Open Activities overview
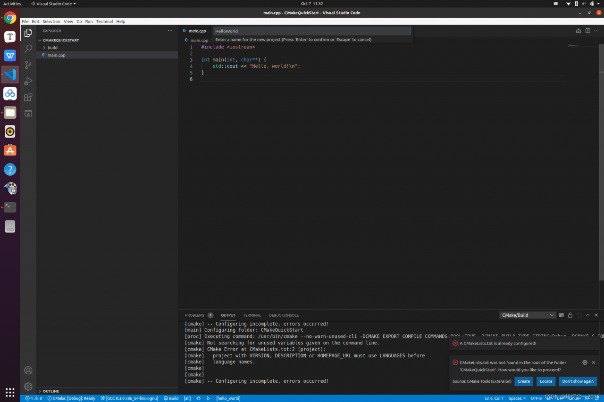The width and height of the screenshot is (604, 402). [x=12, y=4]
